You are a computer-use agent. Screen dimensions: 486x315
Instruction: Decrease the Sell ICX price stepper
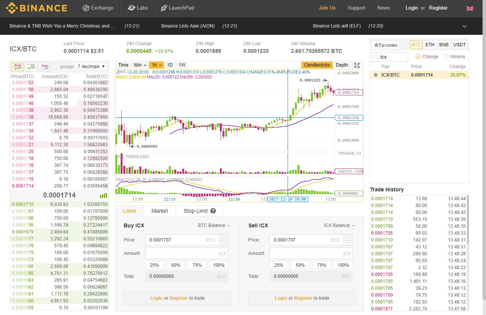tap(348, 243)
